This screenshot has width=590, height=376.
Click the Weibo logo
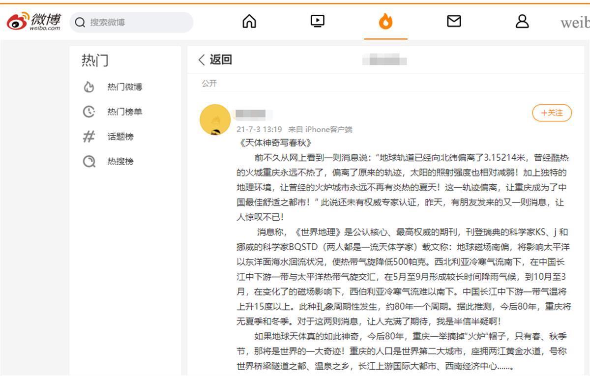(34, 22)
